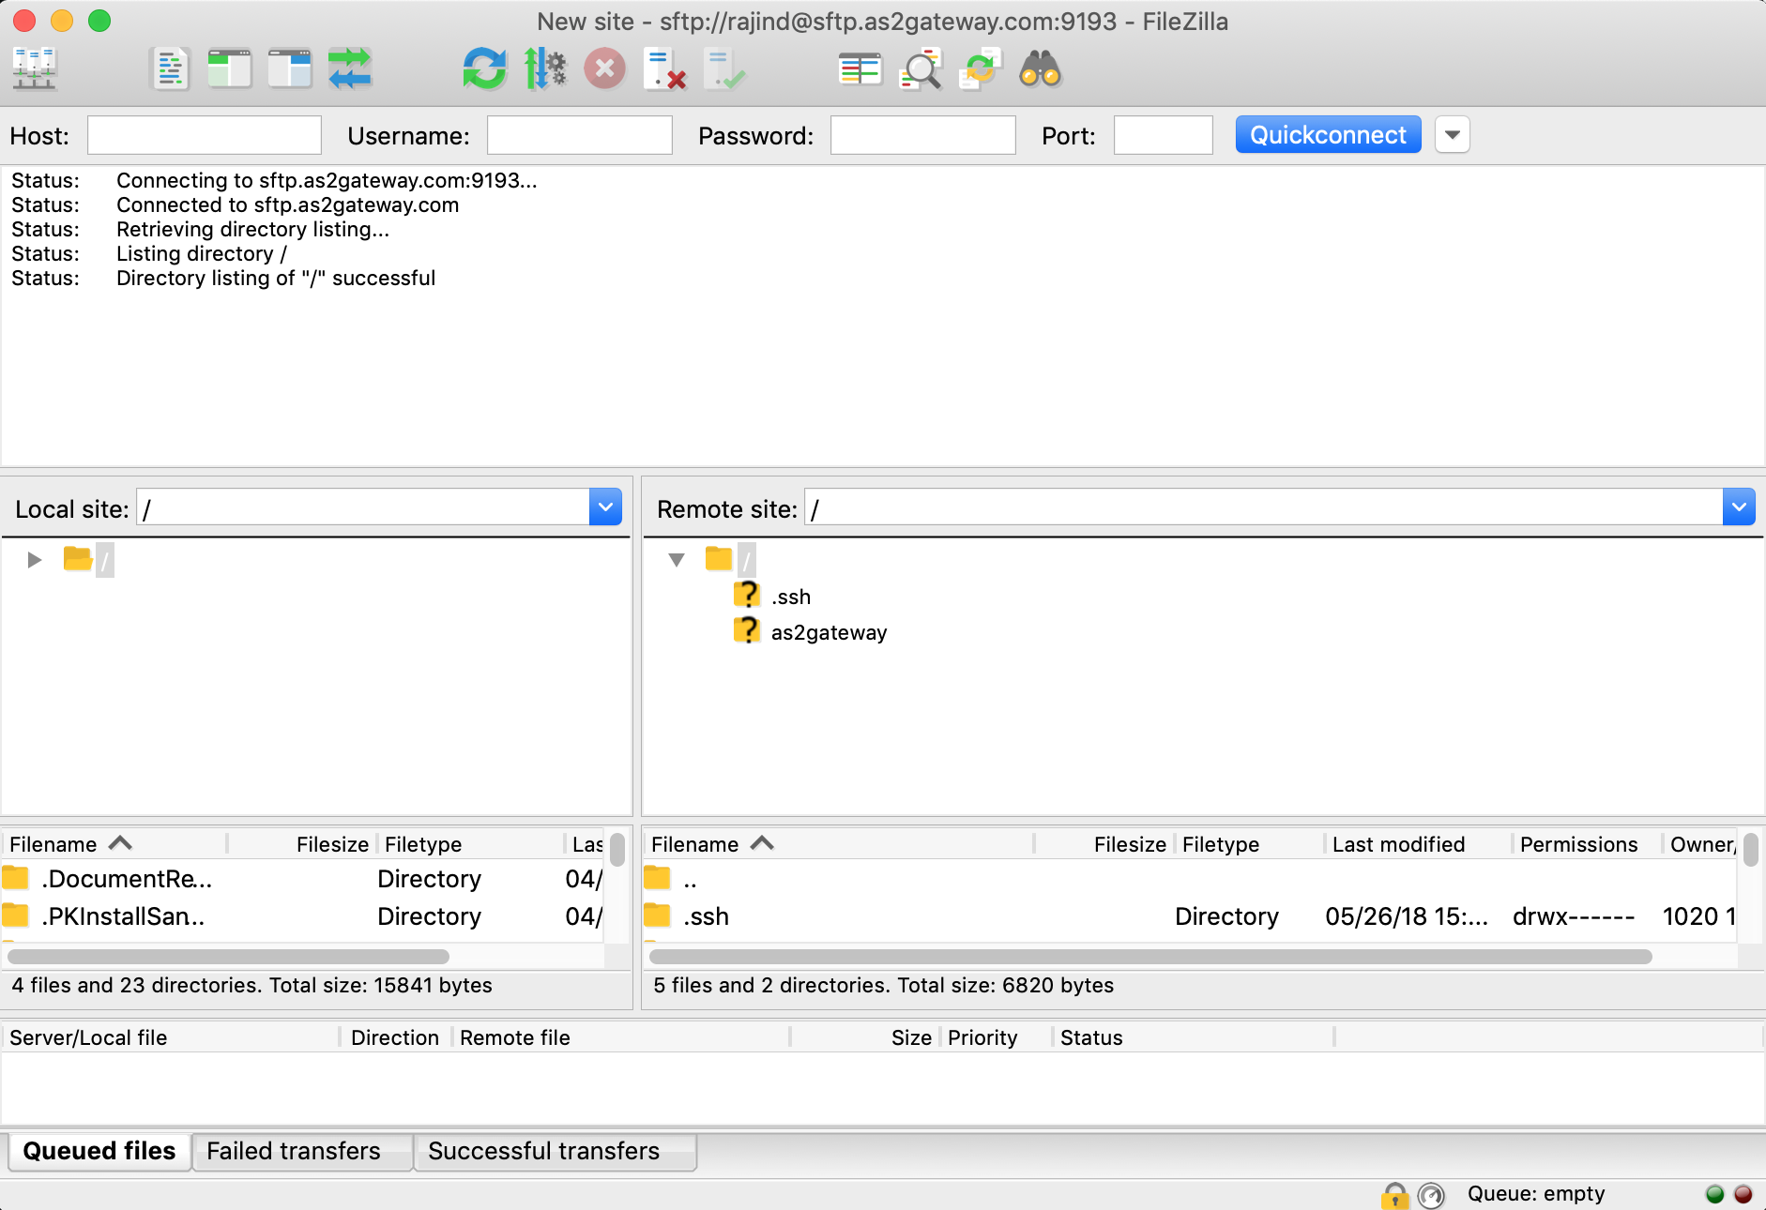
Task: Switch to the Queued files tab
Action: coord(99,1151)
